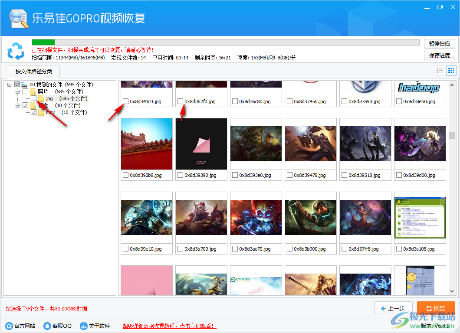Click the 关于软件 label
Image resolution: width=460 pixels, height=333 pixels.
pyautogui.click(x=99, y=326)
